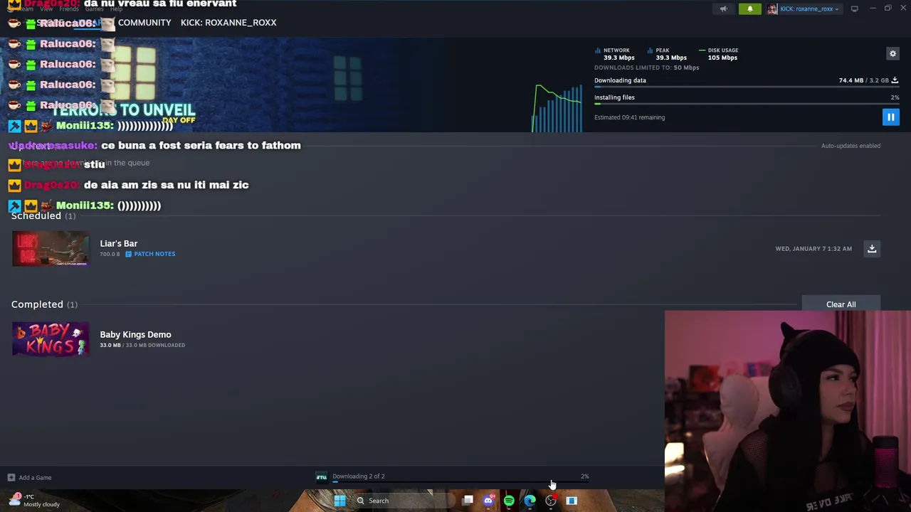911x512 pixels.
Task: Open Steam announcements megaphone icon
Action: pyautogui.click(x=723, y=9)
